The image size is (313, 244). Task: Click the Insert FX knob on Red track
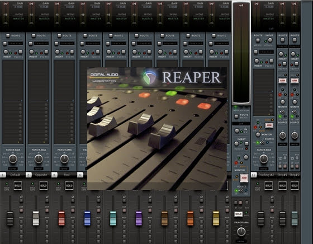57,52
